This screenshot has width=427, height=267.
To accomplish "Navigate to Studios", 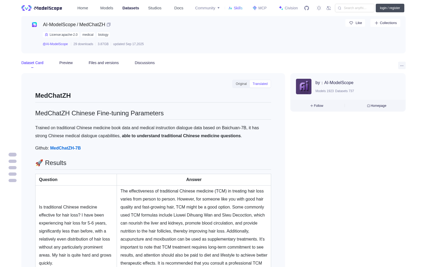I will [x=155, y=8].
